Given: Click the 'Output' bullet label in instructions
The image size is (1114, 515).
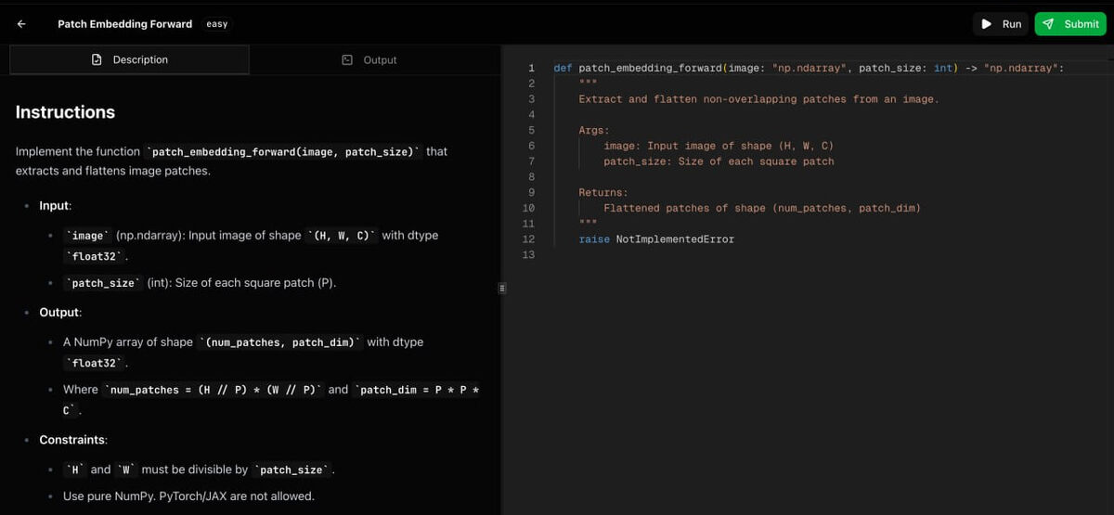Looking at the screenshot, I should (60, 313).
